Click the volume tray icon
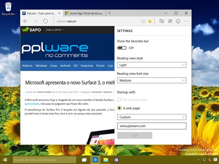The width and height of the screenshot is (219, 164). tap(210, 160)
